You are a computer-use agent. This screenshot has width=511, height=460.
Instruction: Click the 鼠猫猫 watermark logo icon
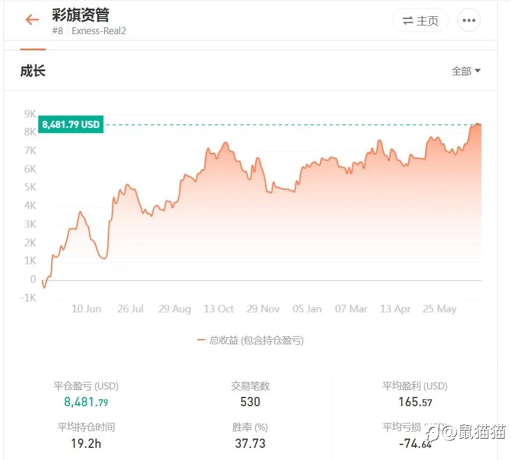click(x=435, y=431)
